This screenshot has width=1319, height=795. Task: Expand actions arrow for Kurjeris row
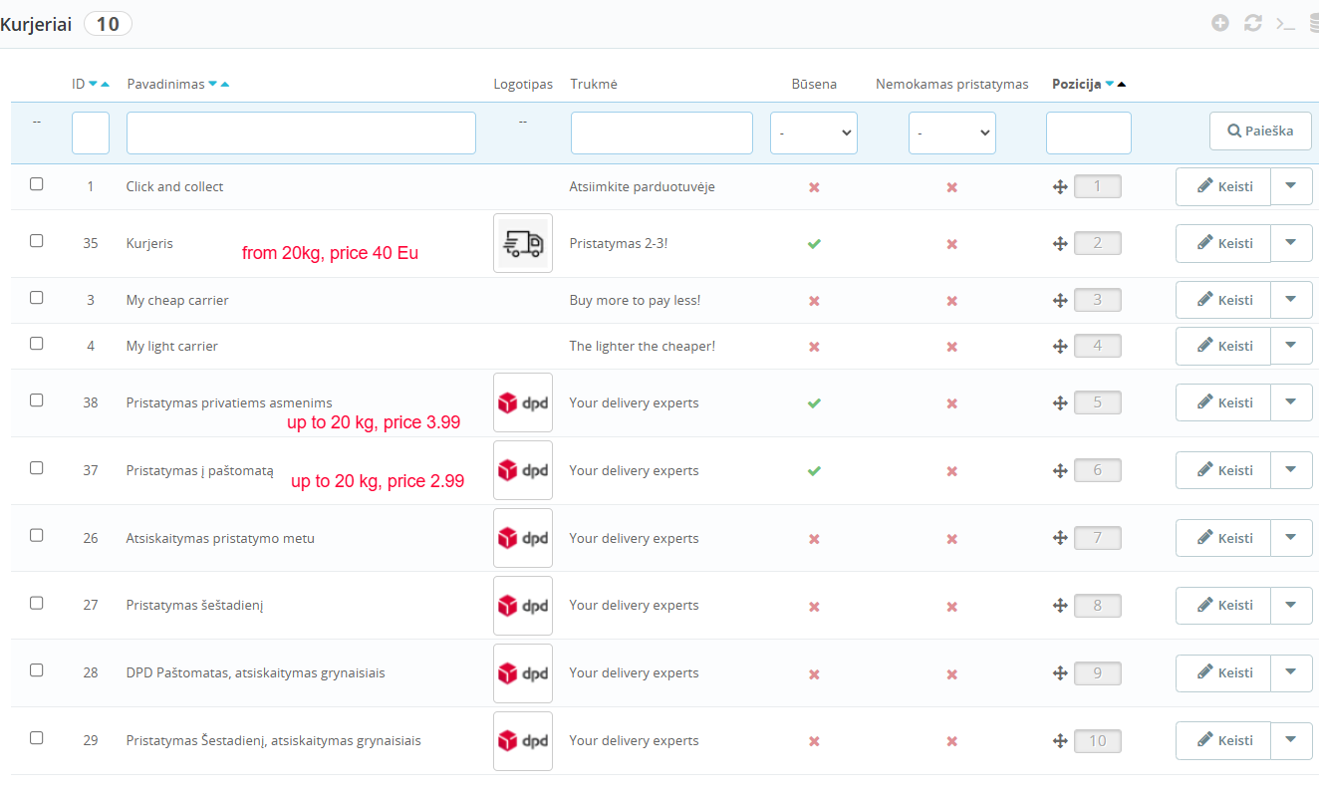tap(1292, 243)
